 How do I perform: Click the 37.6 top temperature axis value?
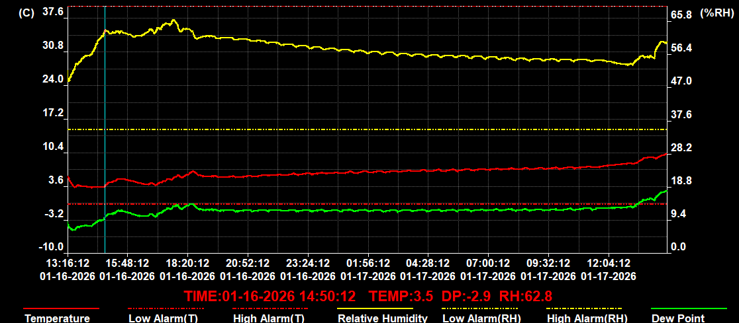click(52, 13)
